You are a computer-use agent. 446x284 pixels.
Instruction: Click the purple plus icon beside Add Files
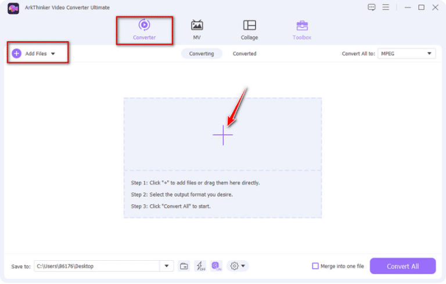click(x=16, y=53)
